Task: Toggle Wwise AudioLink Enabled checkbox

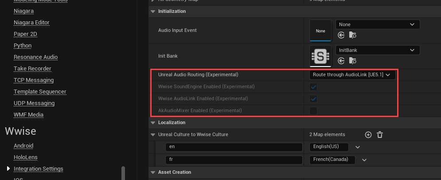Action: (x=313, y=99)
